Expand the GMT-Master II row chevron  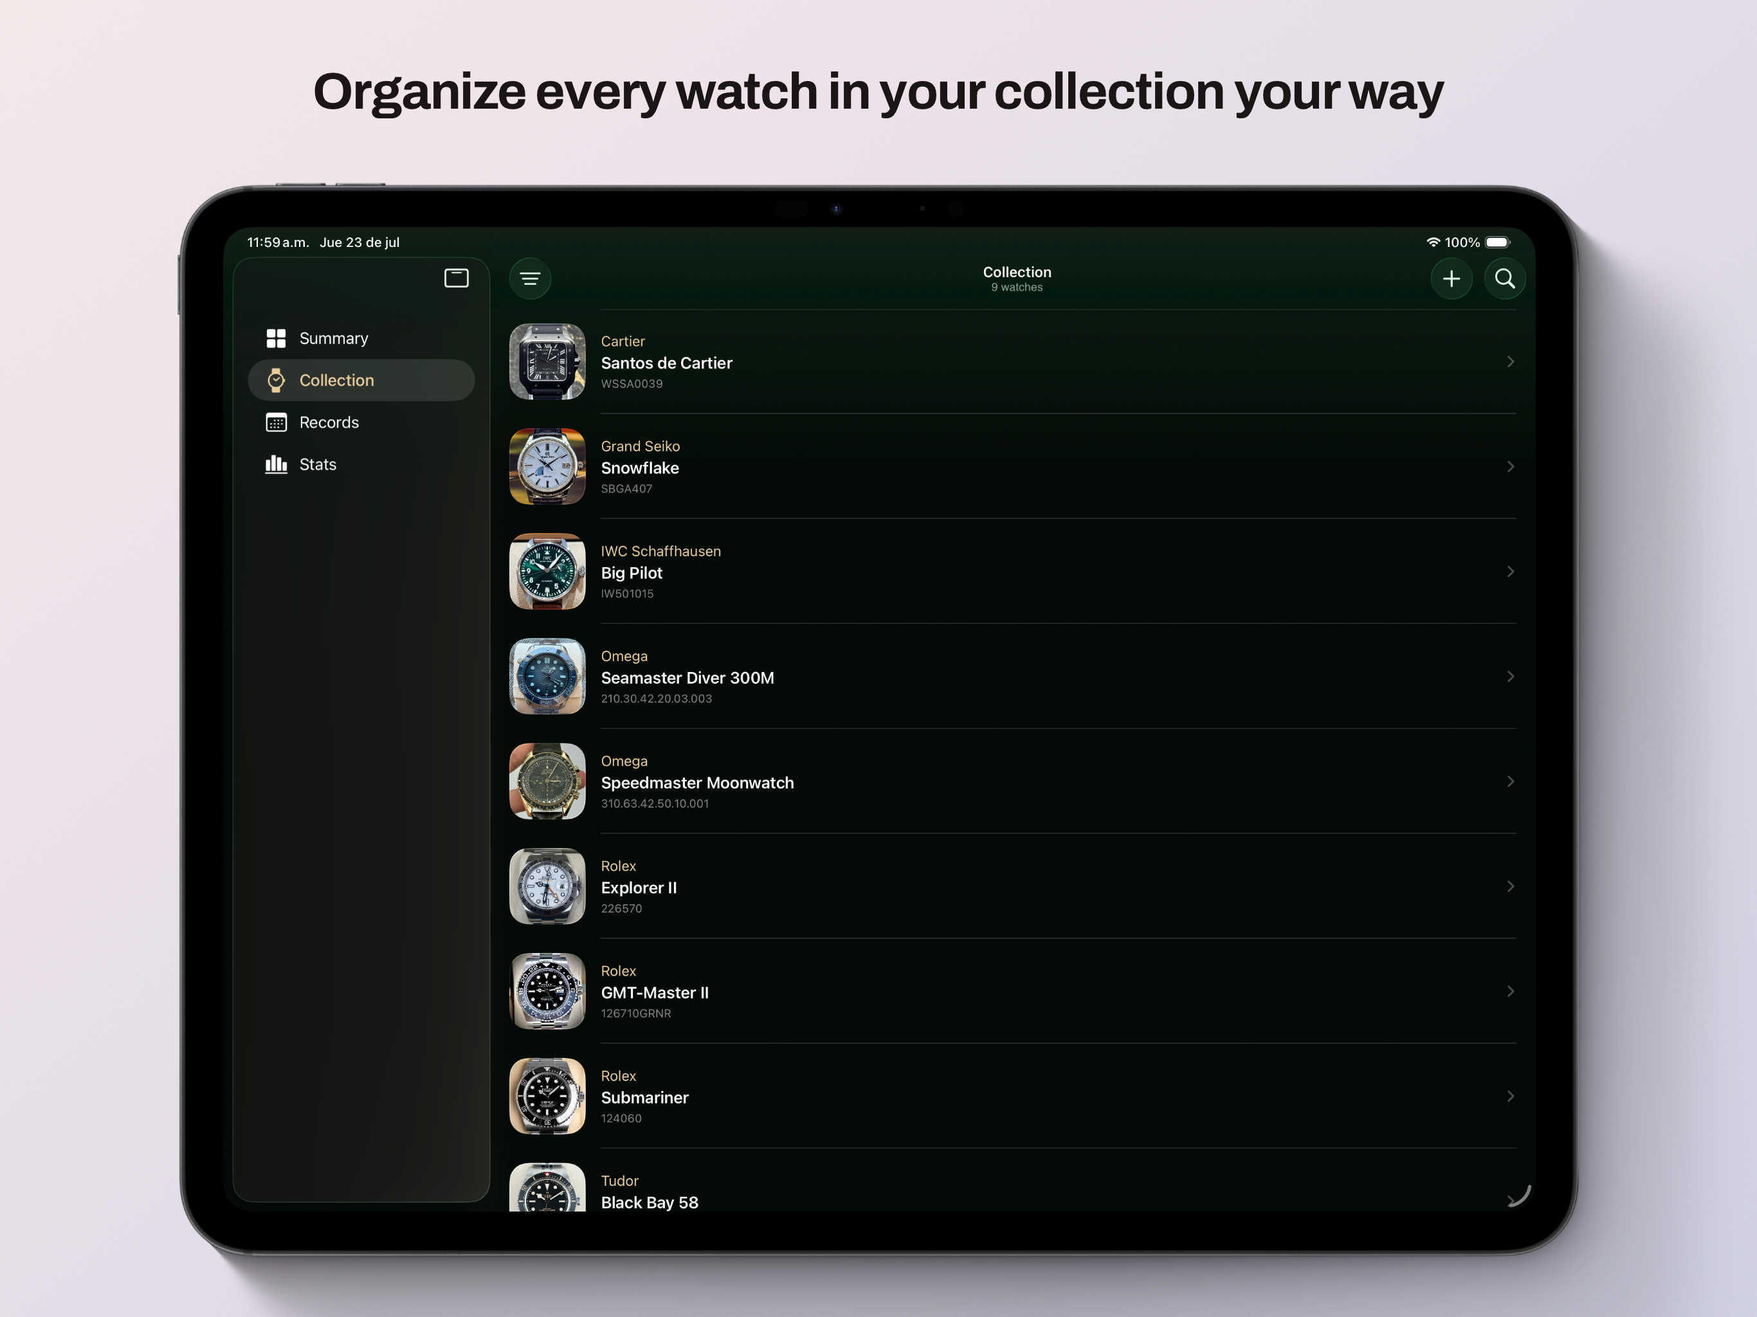click(x=1510, y=990)
